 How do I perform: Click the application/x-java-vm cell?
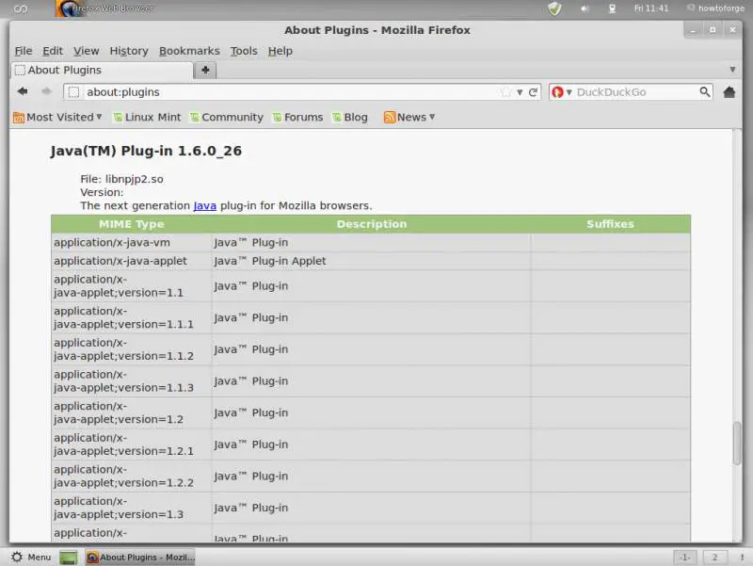[x=132, y=243]
